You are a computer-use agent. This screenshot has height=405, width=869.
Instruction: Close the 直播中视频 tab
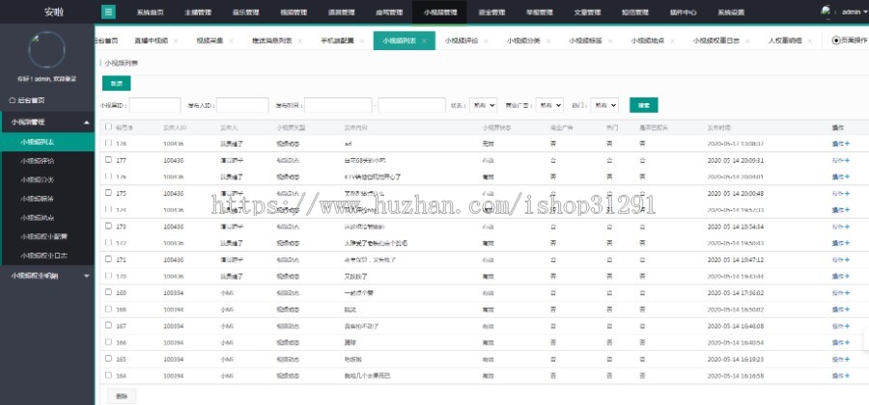[x=175, y=40]
